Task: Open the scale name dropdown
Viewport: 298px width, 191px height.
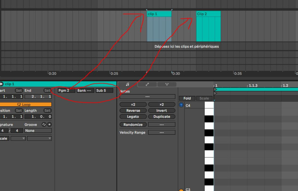Action: pyautogui.click(x=39, y=138)
